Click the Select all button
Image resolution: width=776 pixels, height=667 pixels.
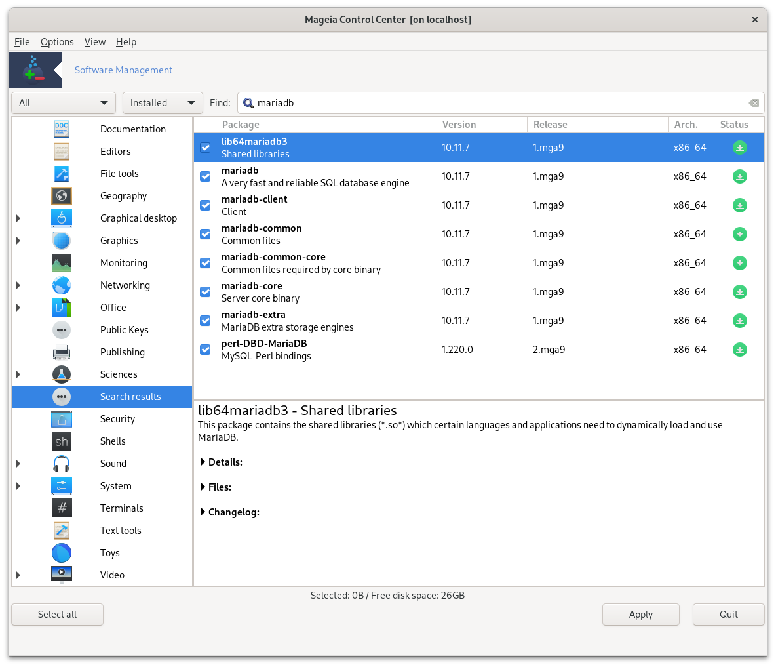point(58,615)
